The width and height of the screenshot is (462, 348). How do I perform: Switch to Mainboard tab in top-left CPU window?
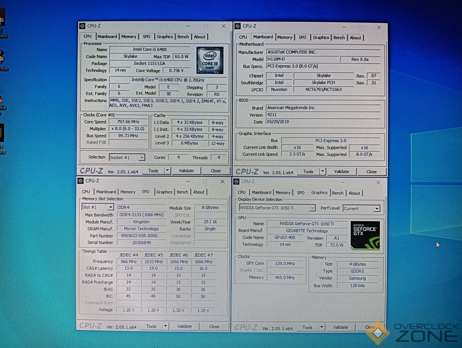tap(107, 37)
